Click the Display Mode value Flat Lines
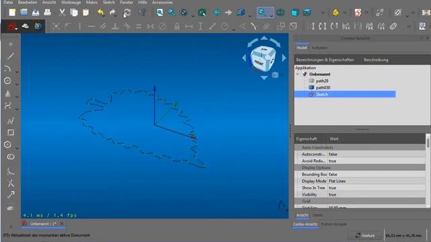Image resolution: width=431 pixels, height=242 pixels. (337, 181)
